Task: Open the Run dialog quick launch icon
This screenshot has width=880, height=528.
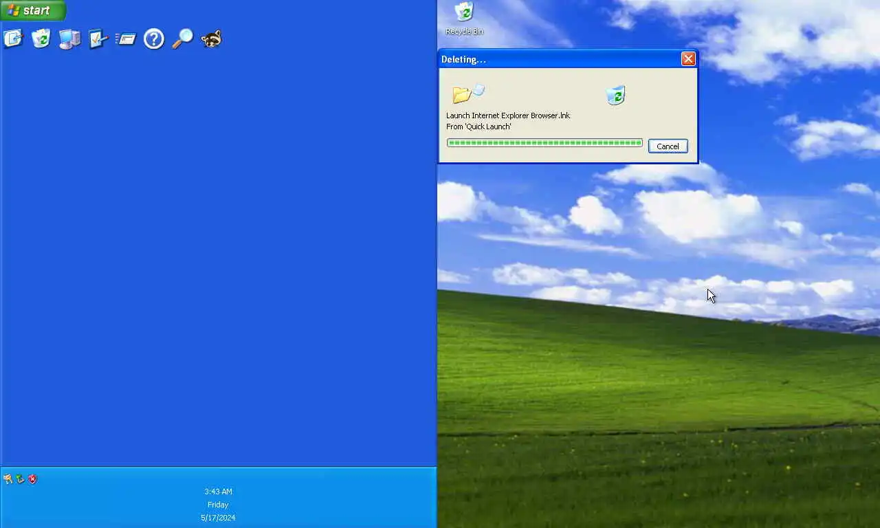Action: click(x=126, y=38)
